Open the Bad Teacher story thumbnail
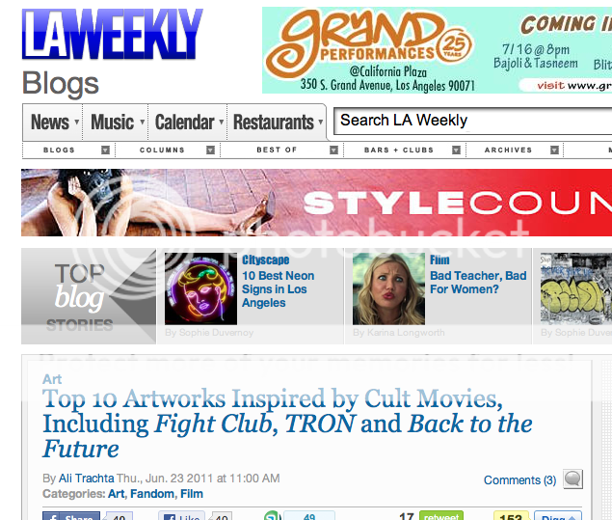 point(388,288)
